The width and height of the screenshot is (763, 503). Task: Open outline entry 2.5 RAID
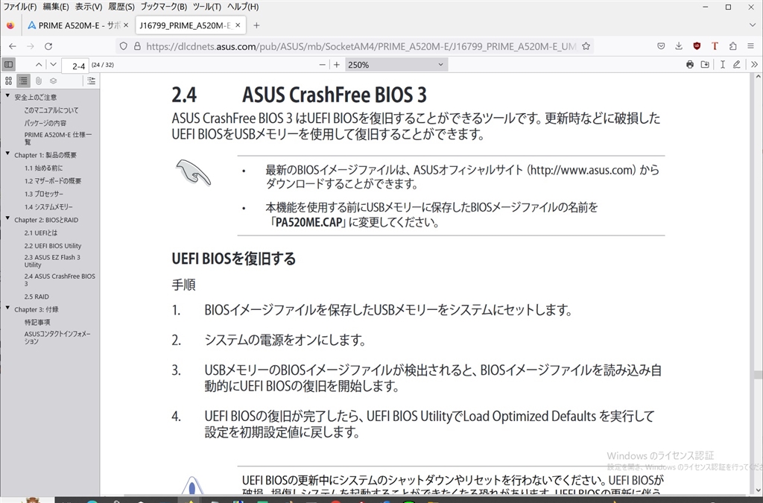coord(37,297)
